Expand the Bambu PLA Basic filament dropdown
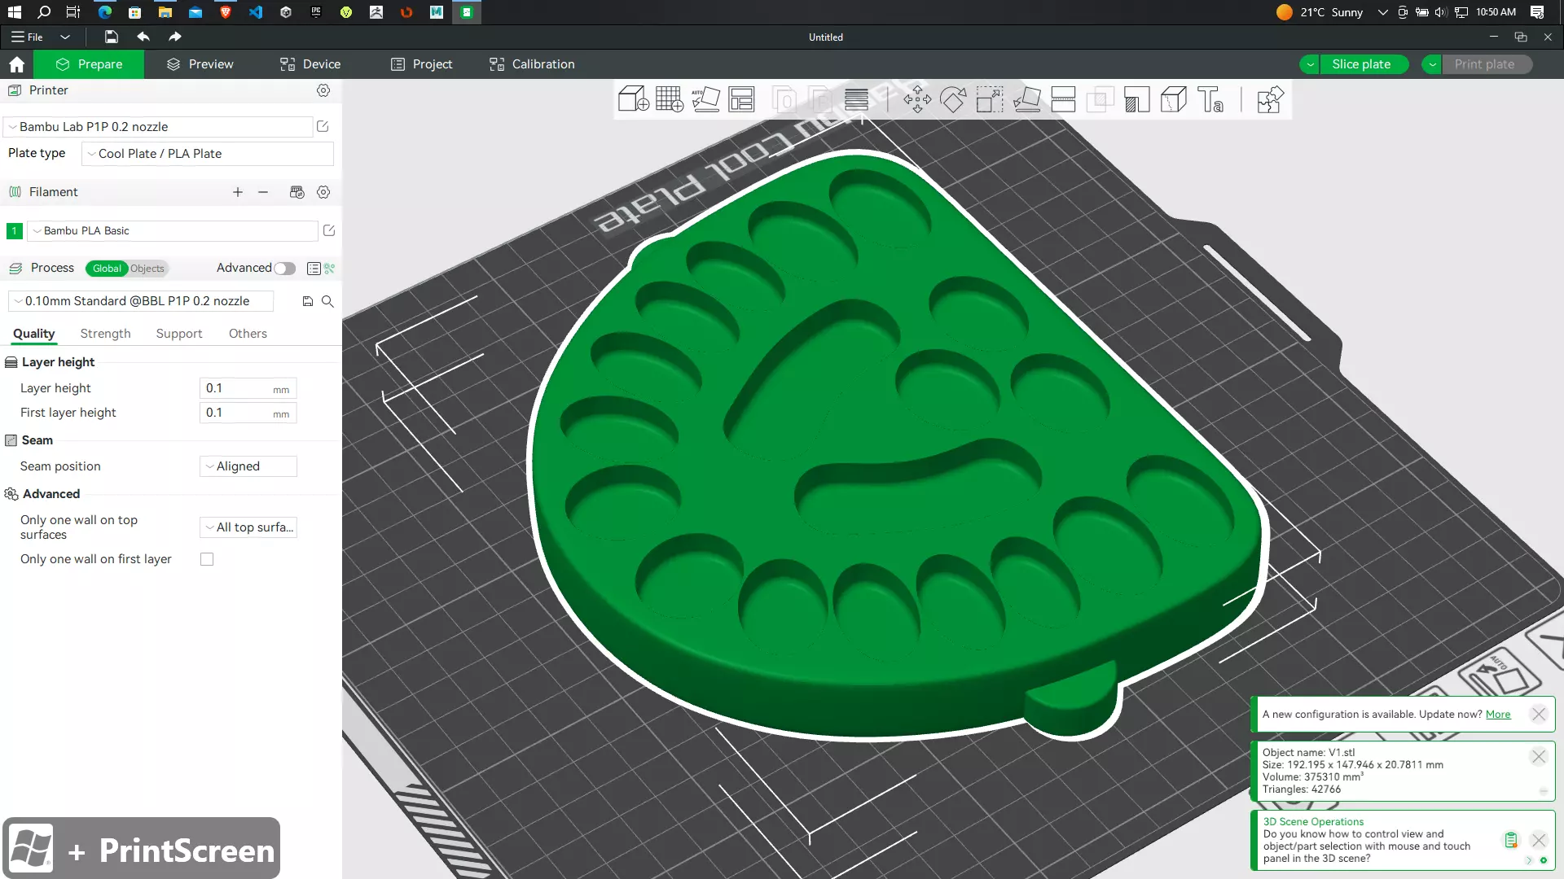The width and height of the screenshot is (1564, 879). coord(173,231)
